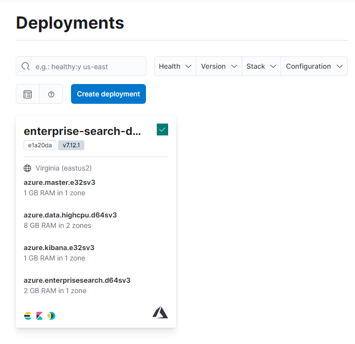The height and width of the screenshot is (344, 355).
Task: Open the enterprise-search-d... deployment
Action: (82, 131)
